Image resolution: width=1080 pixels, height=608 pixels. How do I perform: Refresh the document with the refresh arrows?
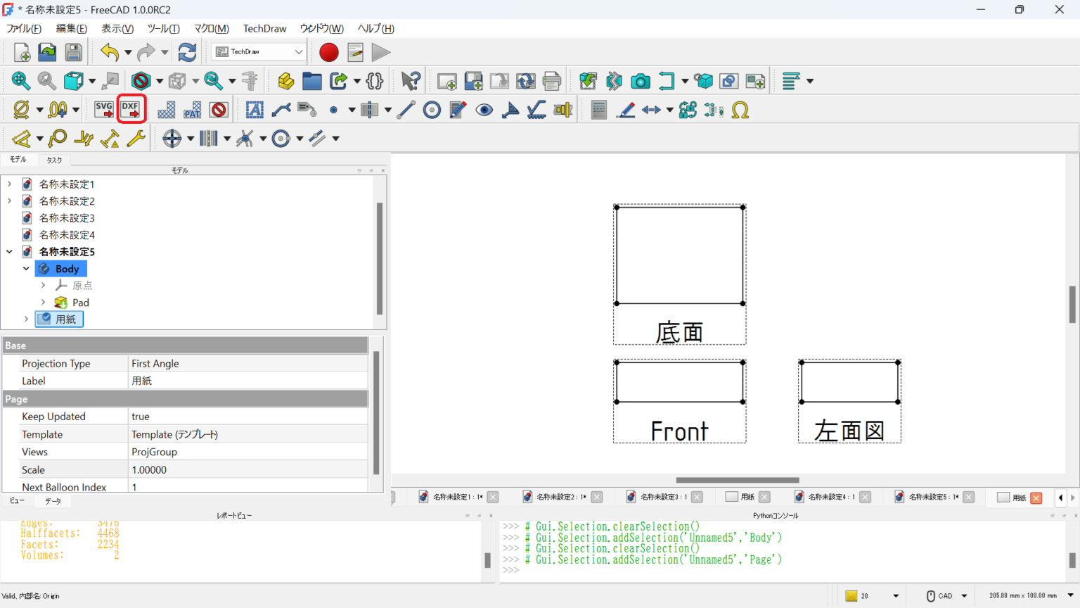[187, 51]
